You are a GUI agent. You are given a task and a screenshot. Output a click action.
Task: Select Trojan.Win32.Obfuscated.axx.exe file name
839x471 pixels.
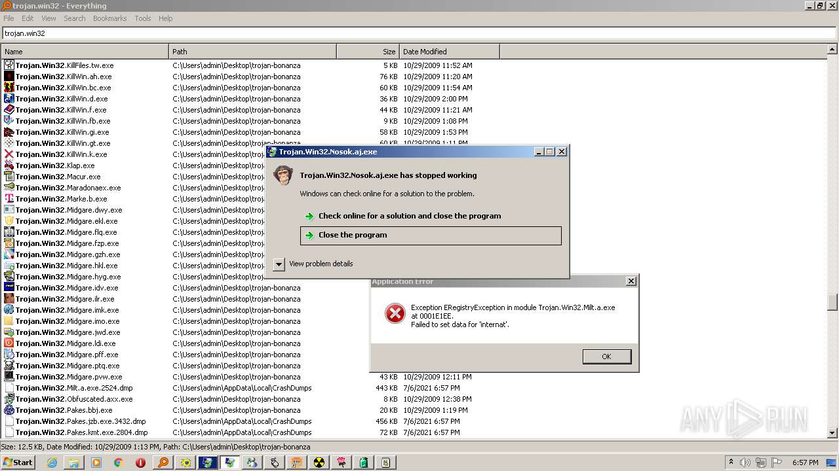coord(74,399)
